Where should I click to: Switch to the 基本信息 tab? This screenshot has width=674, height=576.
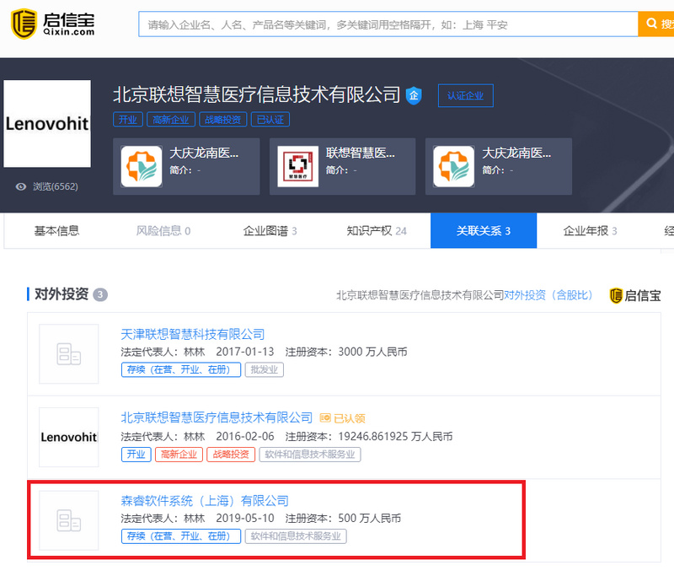point(56,230)
